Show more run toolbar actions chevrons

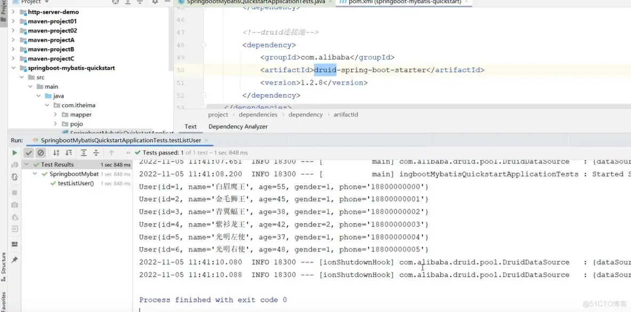[128, 153]
